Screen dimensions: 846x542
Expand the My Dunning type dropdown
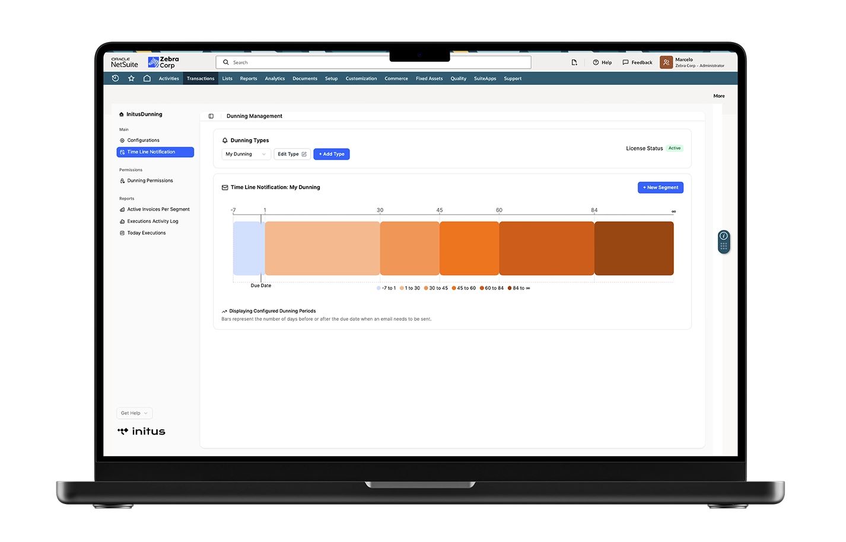[246, 154]
